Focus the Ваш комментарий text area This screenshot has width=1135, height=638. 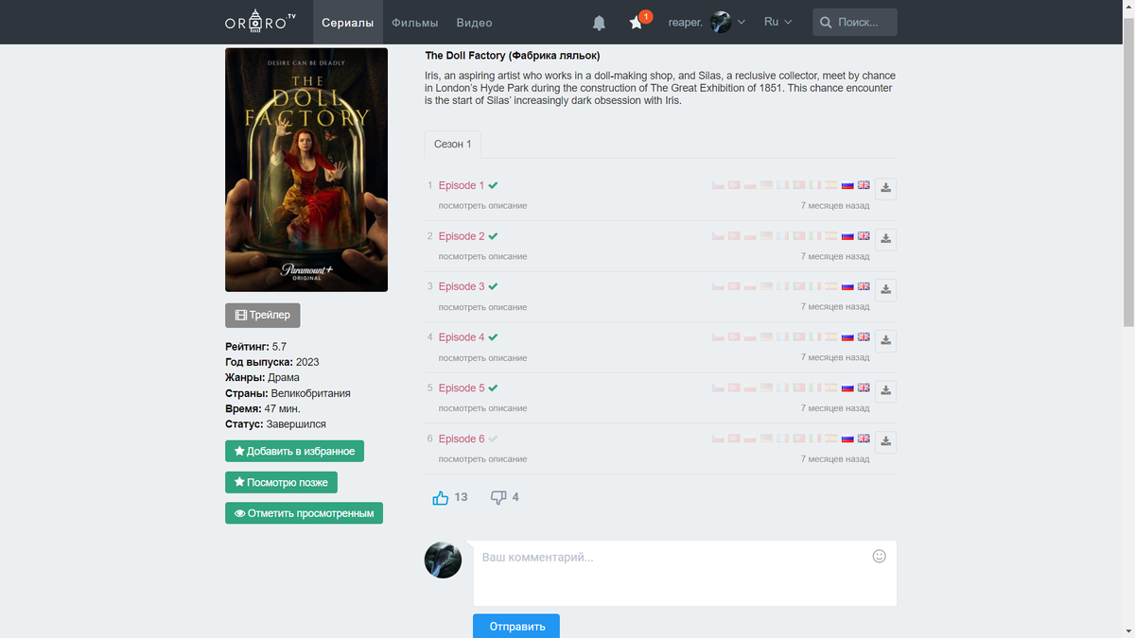pos(685,573)
